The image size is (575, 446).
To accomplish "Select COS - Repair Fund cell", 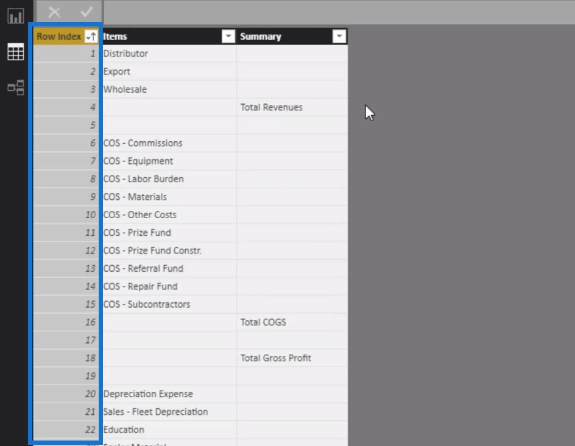I will coord(169,286).
